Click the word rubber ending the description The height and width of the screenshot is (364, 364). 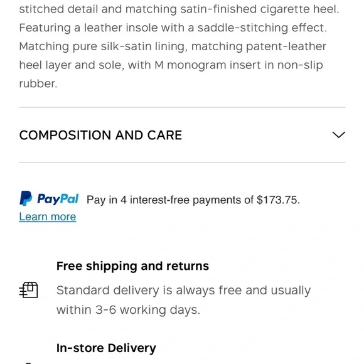coord(38,83)
